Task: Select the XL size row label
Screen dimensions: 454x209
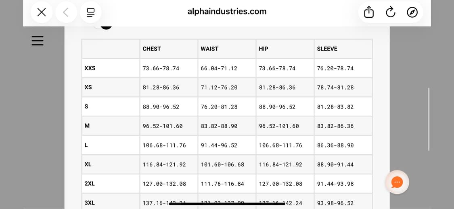Action: (x=88, y=164)
